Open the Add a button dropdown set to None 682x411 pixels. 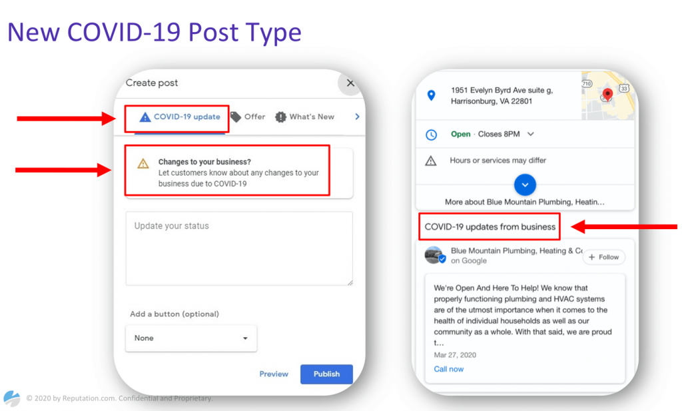(x=191, y=338)
